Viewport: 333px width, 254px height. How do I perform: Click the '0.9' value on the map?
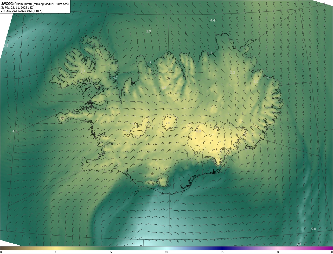pos(198,131)
